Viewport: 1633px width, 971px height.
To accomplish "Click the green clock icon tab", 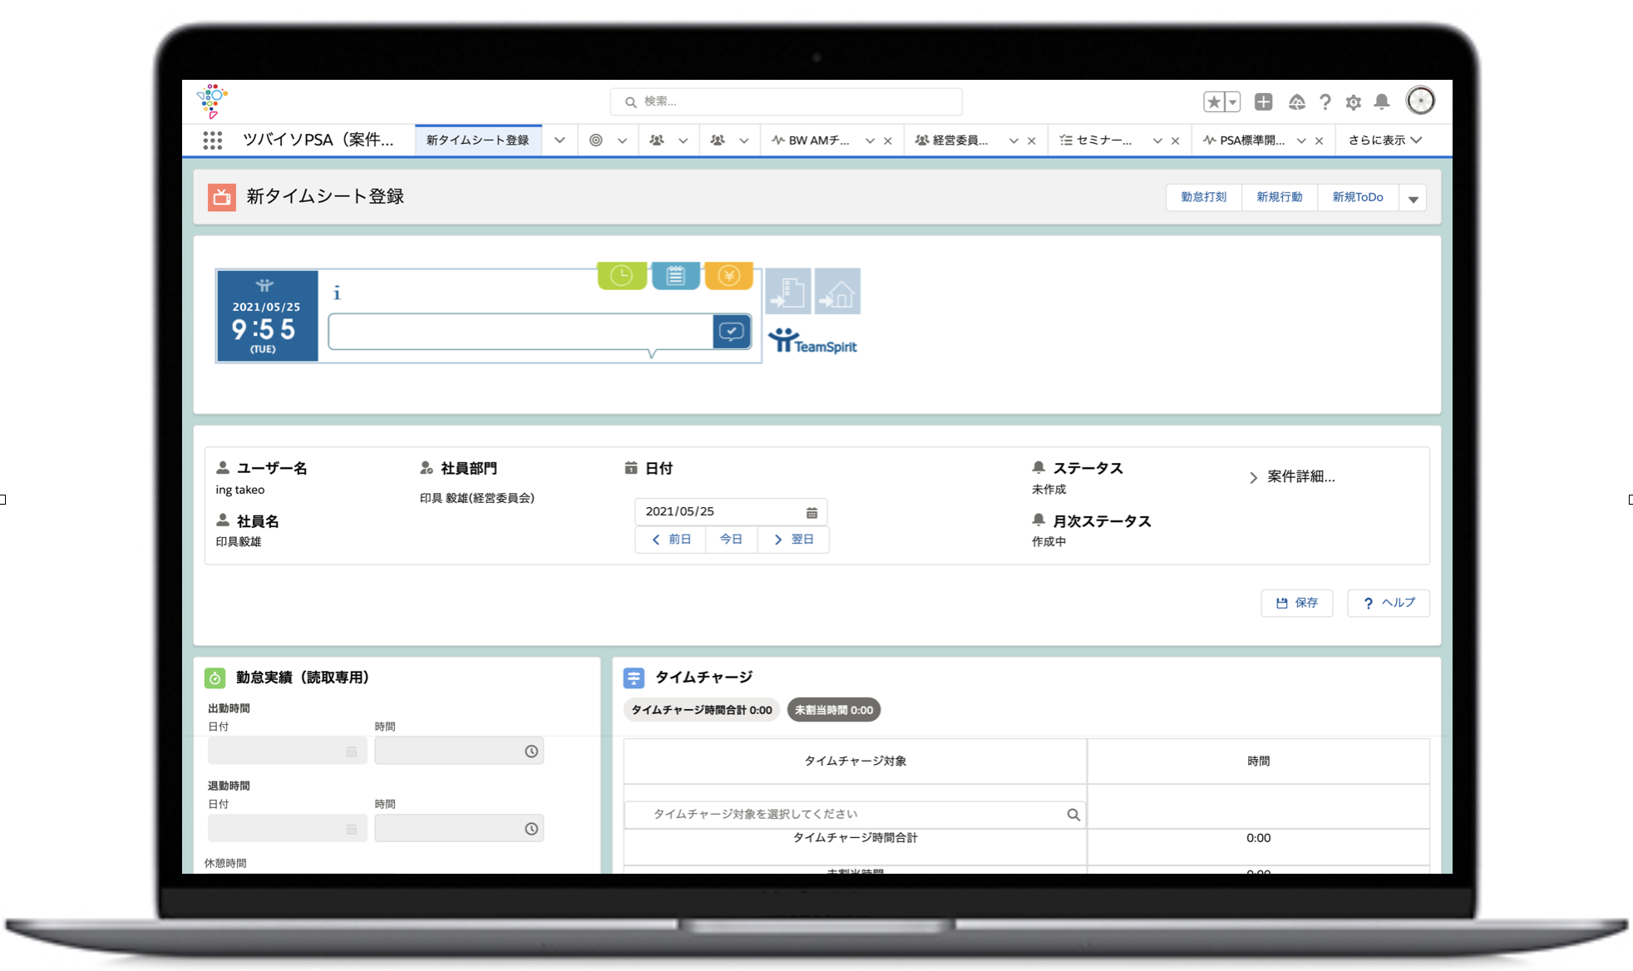I will (621, 276).
